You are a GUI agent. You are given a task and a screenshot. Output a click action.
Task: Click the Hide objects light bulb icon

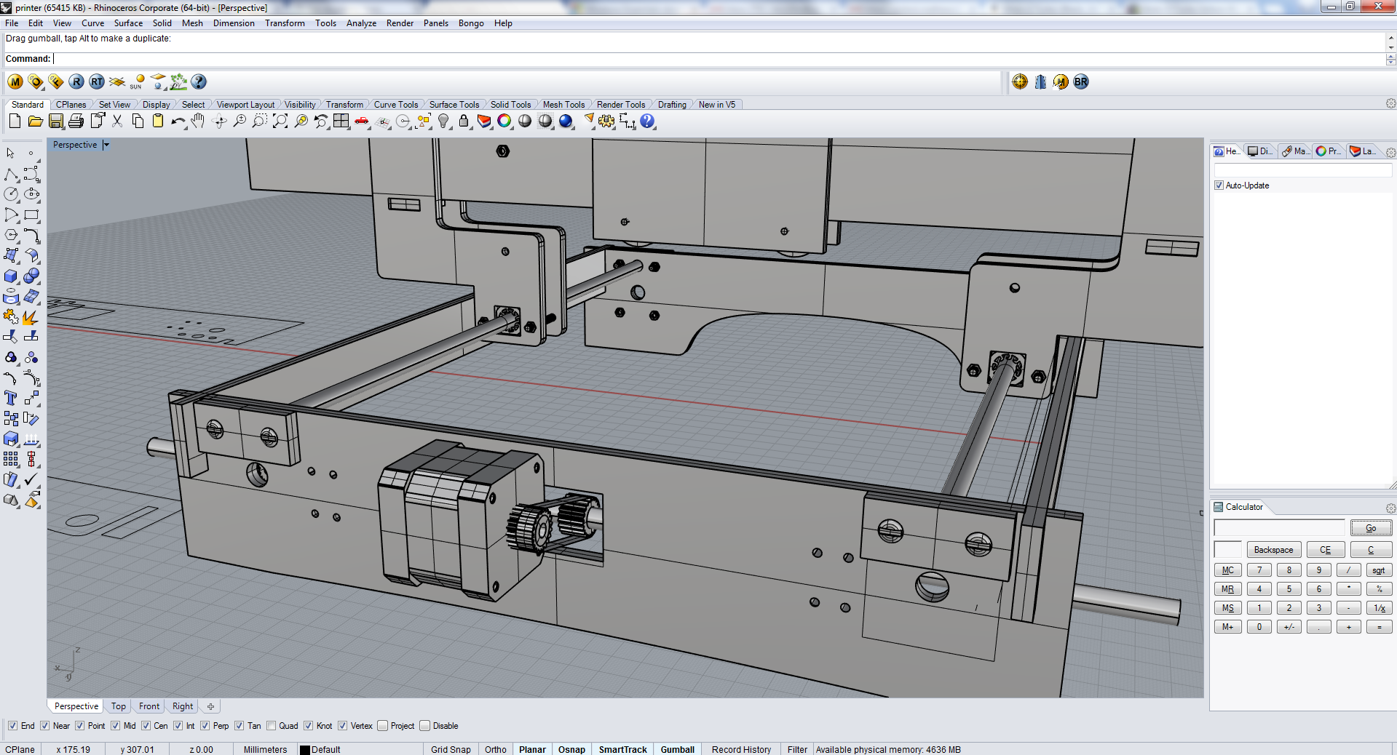pyautogui.click(x=443, y=121)
